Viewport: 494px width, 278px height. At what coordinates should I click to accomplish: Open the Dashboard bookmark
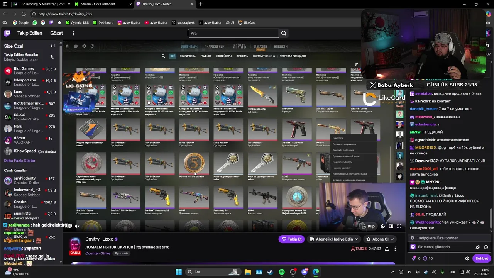(x=103, y=23)
